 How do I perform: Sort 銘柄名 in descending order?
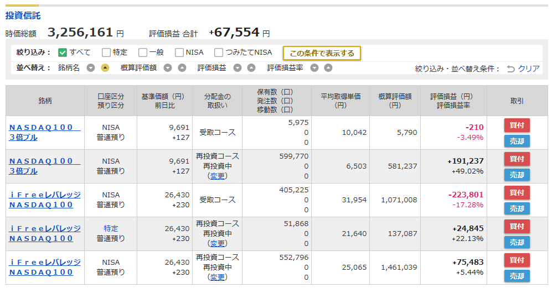(91, 68)
